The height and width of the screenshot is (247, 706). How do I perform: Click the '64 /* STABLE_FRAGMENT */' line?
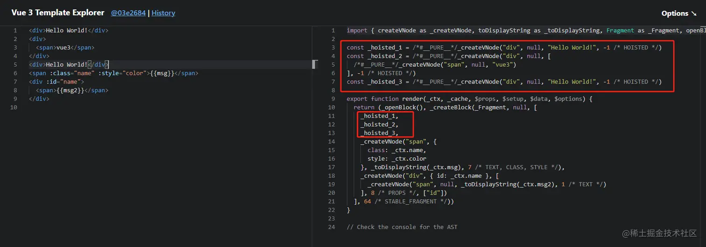(x=404, y=202)
